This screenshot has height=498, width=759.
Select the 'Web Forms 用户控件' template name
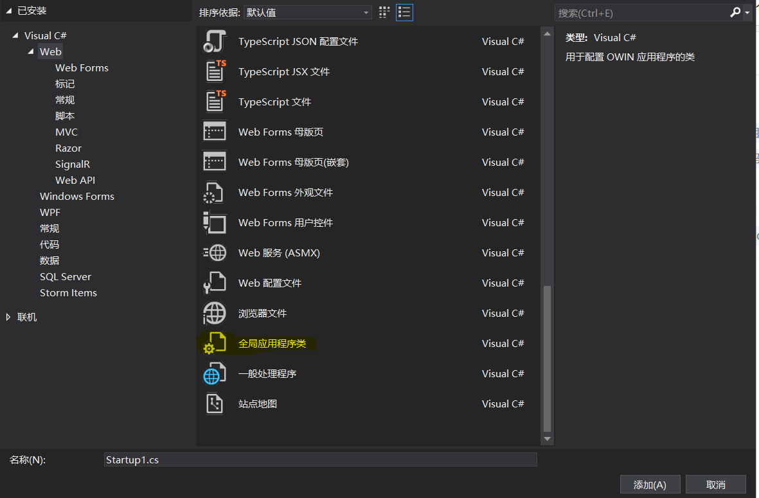click(285, 222)
